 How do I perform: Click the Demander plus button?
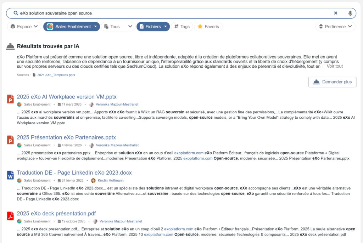332,82
